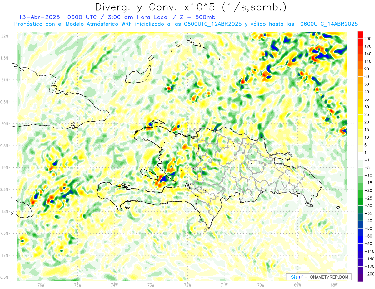Image resolution: width=375 pixels, height=289 pixels.
Task: Click the colorbar value '-1'
Action: pyautogui.click(x=367, y=160)
